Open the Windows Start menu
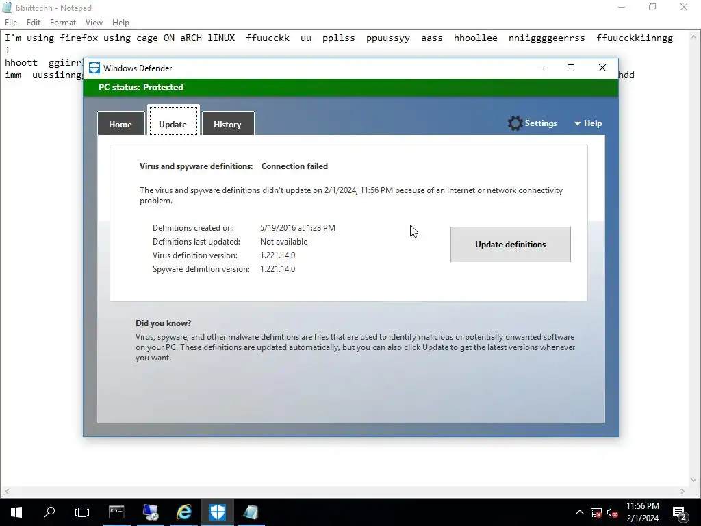Viewport: 701px width, 526px height. pos(16,512)
